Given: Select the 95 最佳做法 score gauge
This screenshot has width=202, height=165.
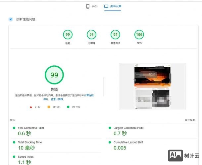Looking at the screenshot, I should click(115, 35).
